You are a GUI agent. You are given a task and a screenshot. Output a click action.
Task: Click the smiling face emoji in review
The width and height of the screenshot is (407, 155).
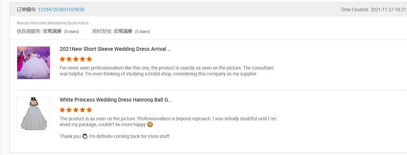click(x=150, y=125)
